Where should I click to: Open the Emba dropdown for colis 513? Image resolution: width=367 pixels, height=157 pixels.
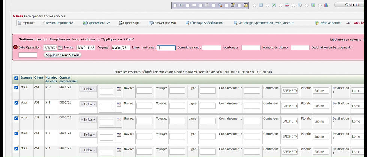88,135
